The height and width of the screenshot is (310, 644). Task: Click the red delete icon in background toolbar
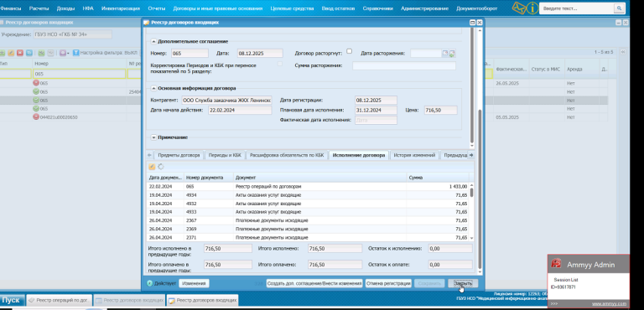tap(20, 53)
